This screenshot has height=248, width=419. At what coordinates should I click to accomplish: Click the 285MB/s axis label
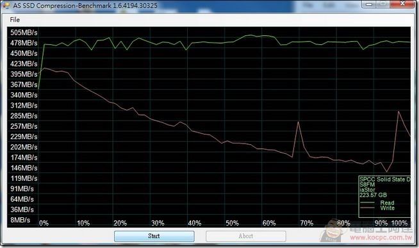coord(24,116)
